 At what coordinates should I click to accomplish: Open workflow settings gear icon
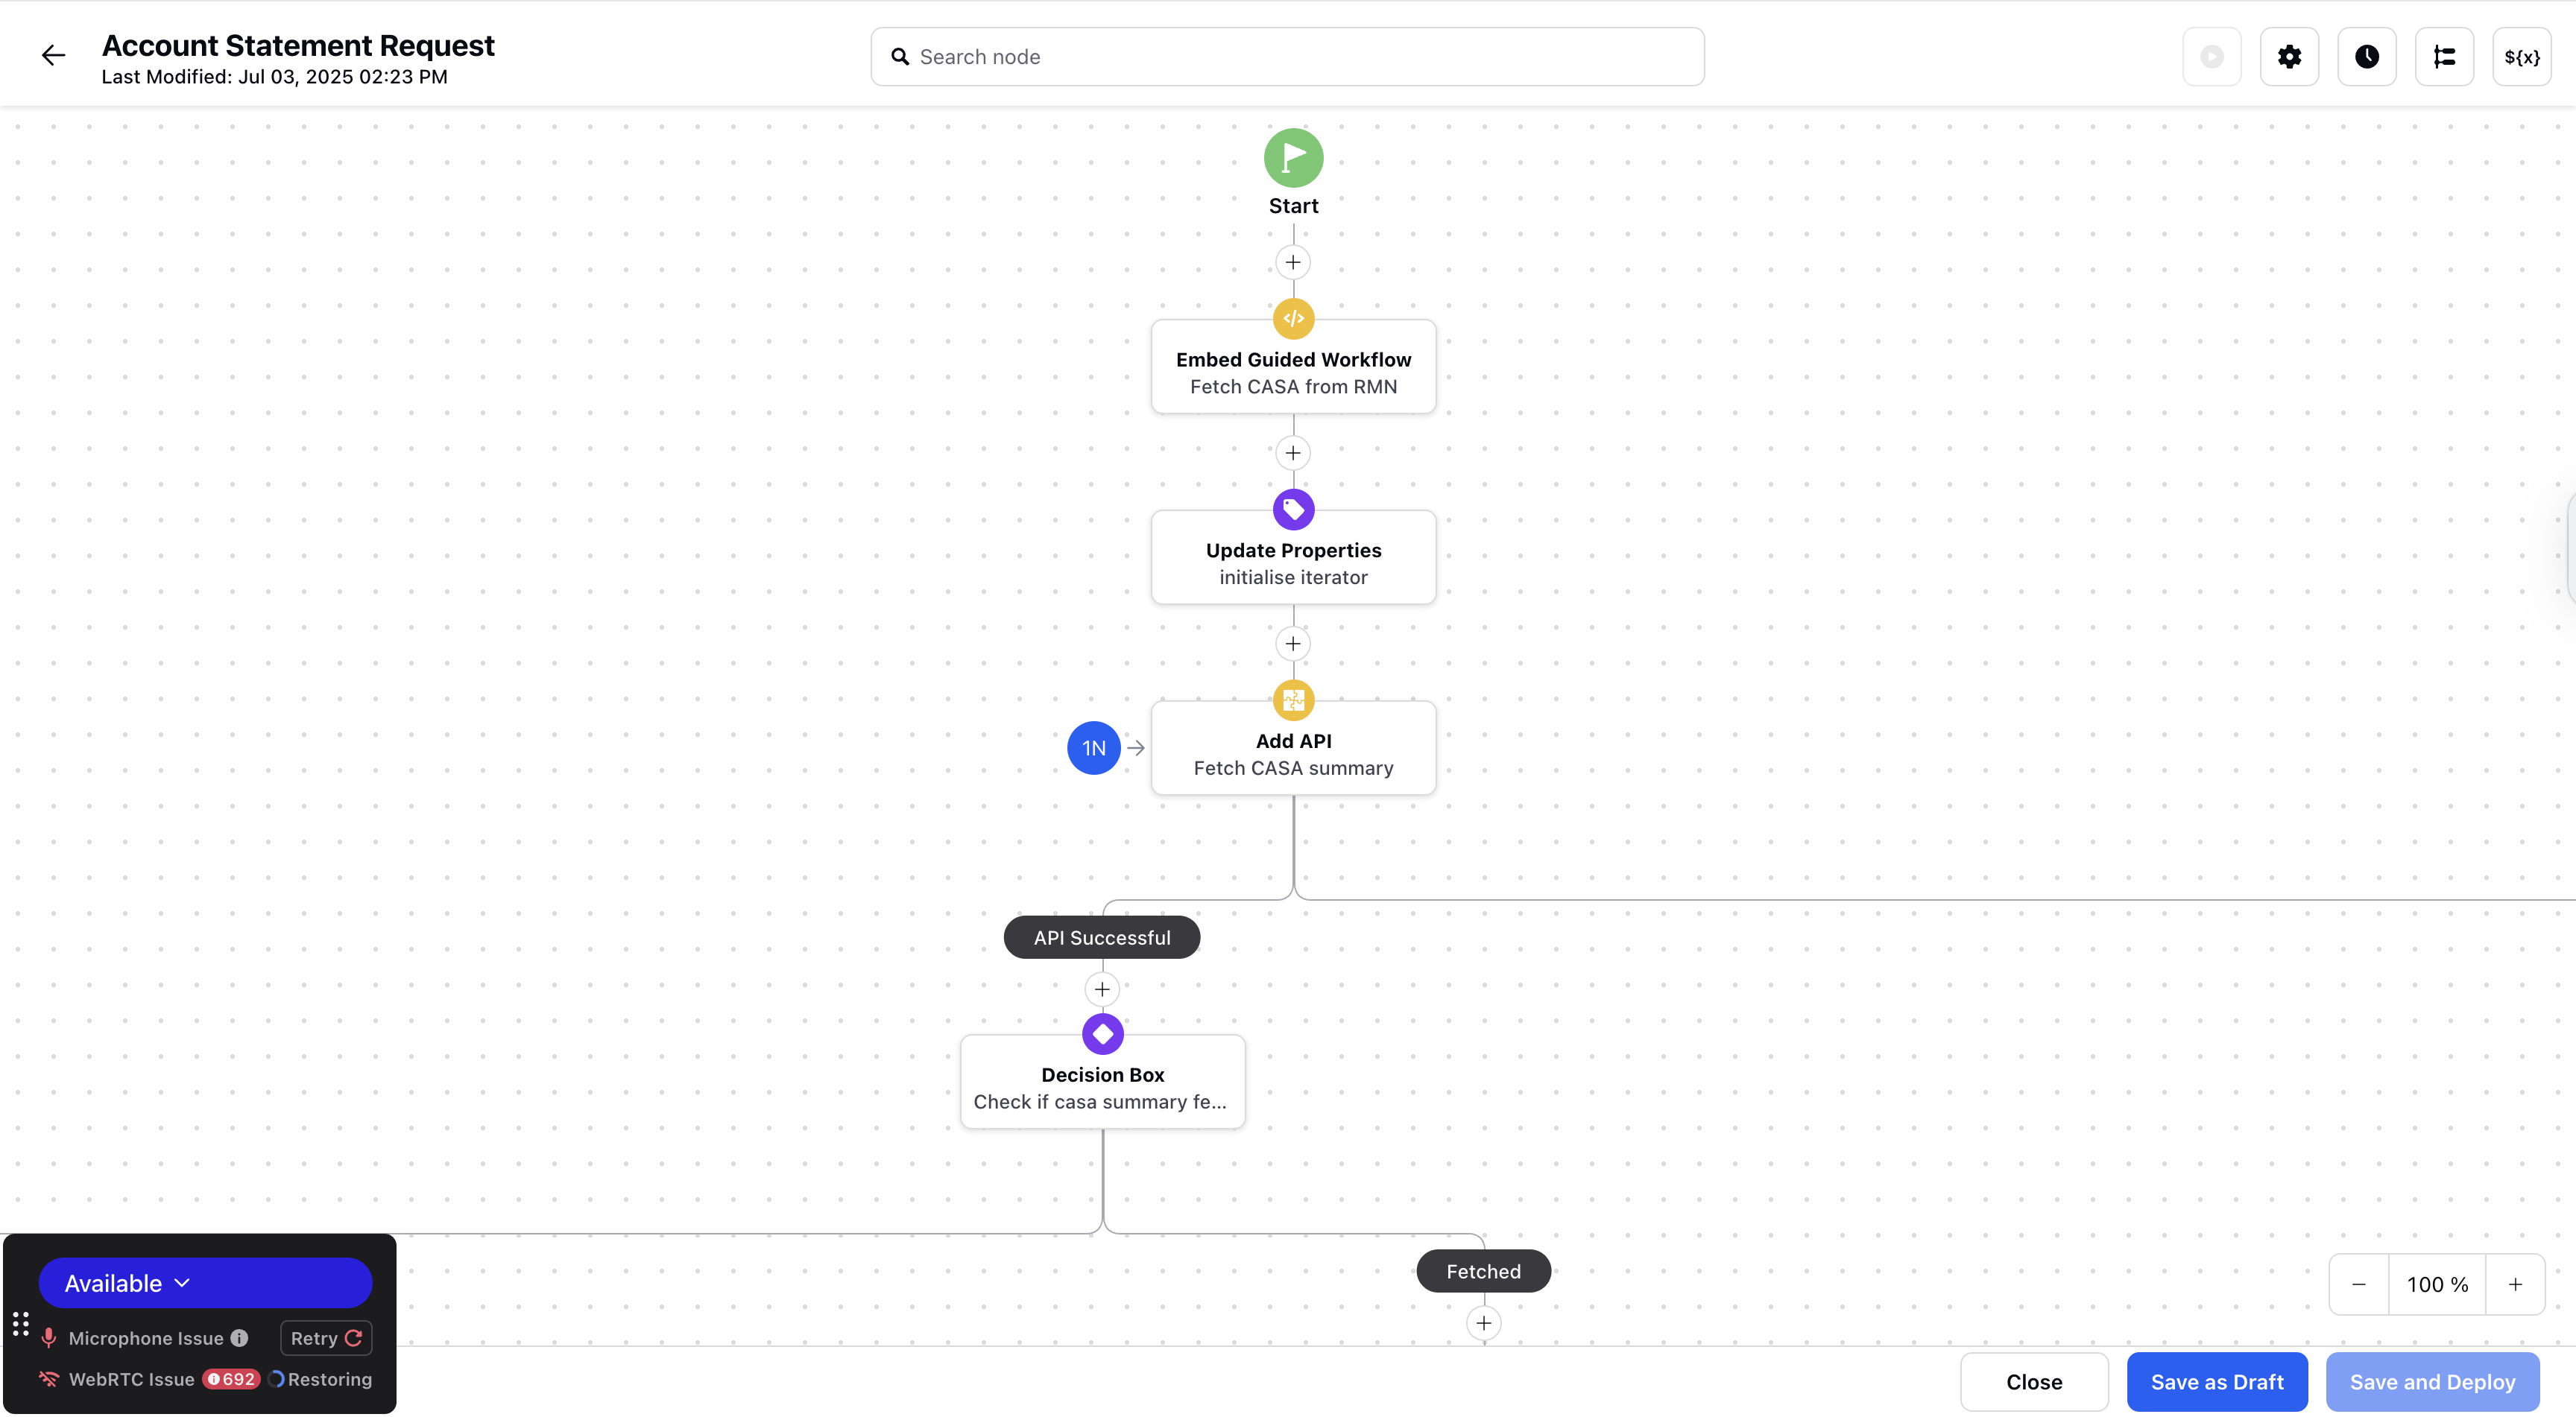pyautogui.click(x=2289, y=57)
